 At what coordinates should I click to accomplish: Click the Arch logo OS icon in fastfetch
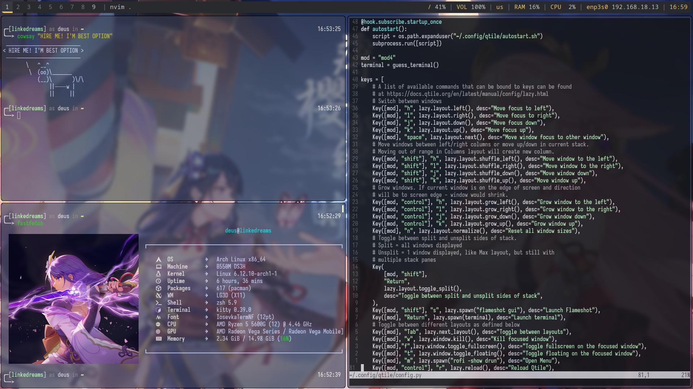158,259
